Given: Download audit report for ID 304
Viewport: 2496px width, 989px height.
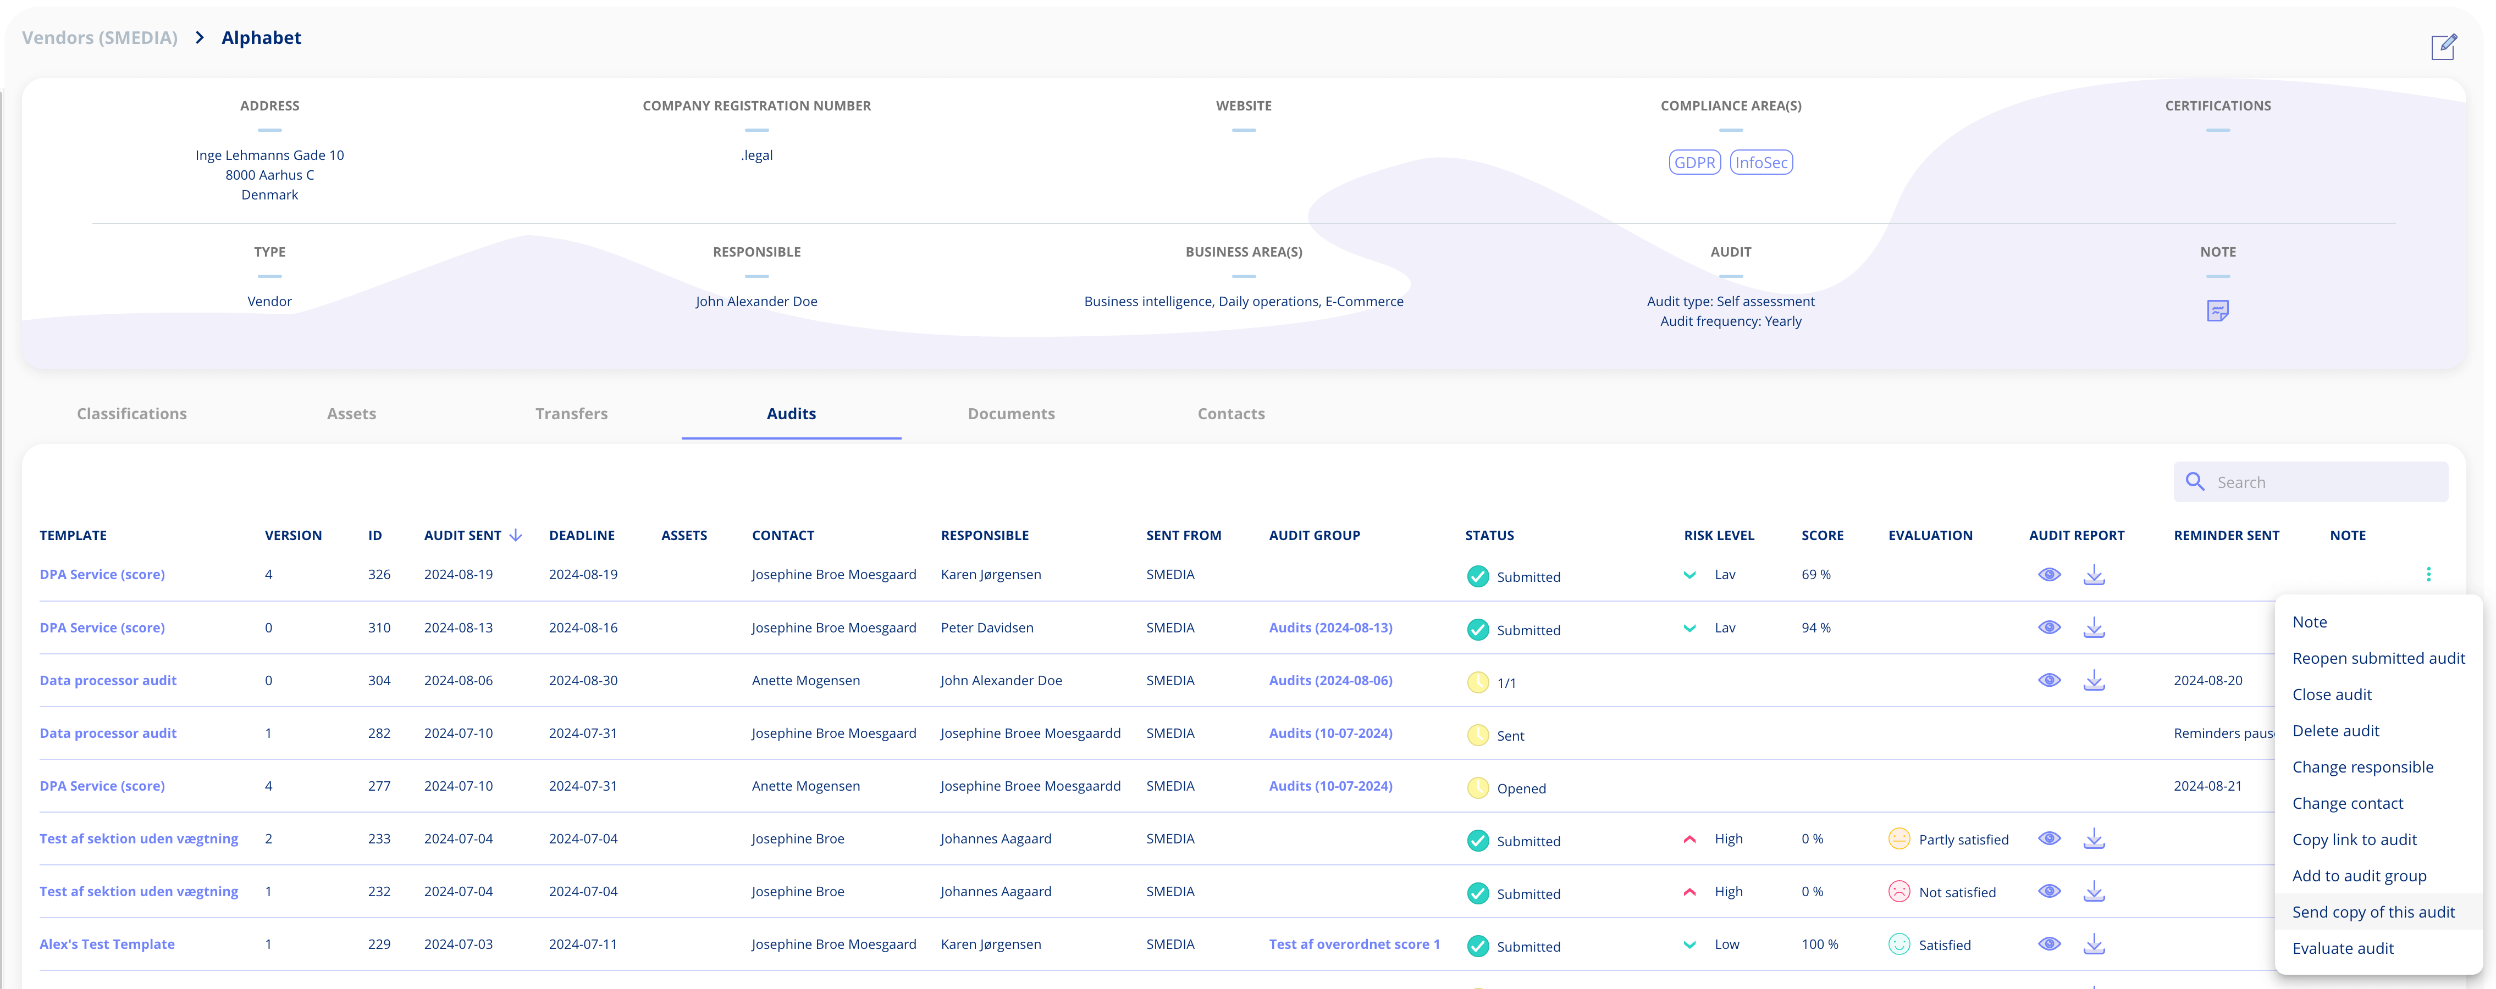Looking at the screenshot, I should click(2094, 680).
